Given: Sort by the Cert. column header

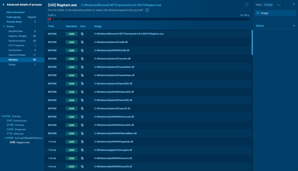Looking at the screenshot, I should (83, 26).
